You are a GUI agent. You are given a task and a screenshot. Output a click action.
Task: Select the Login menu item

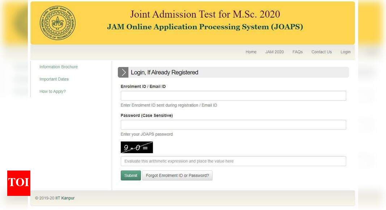click(345, 52)
